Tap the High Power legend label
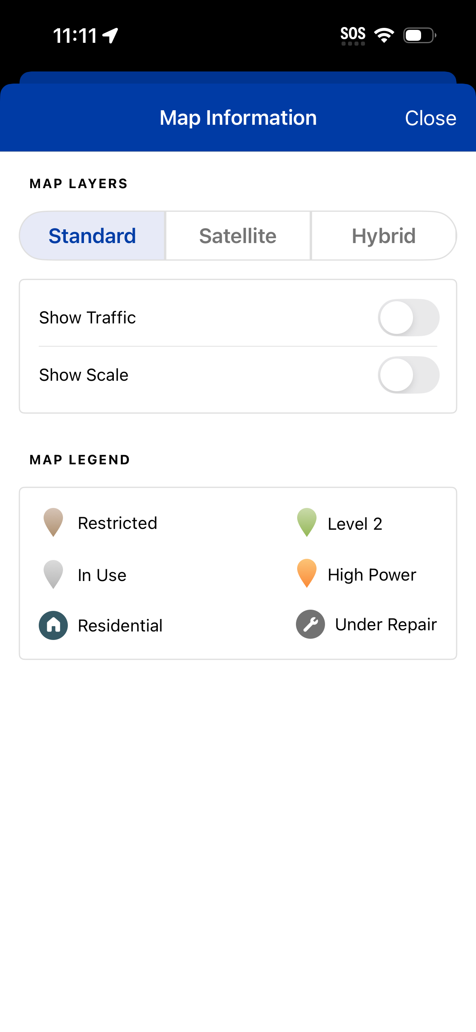This screenshot has width=476, height=1032. [372, 575]
